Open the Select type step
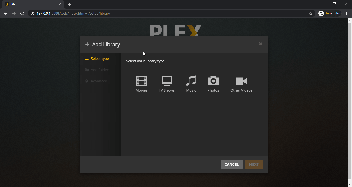Image resolution: width=352 pixels, height=187 pixels. coord(100,59)
